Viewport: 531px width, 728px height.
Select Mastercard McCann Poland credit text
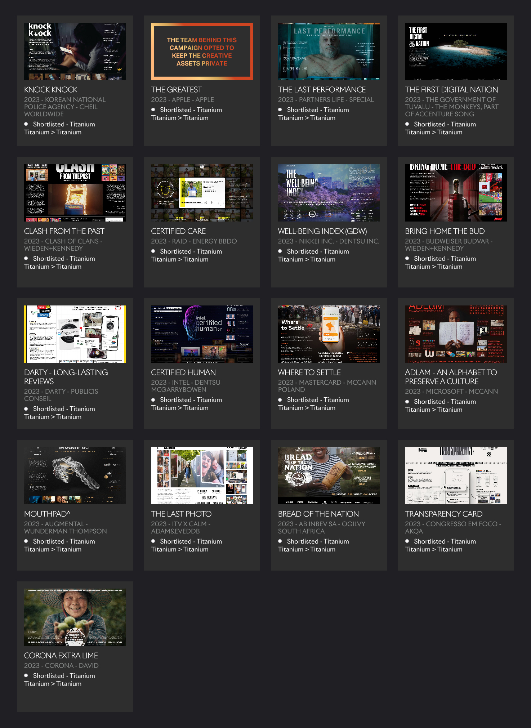tap(327, 386)
